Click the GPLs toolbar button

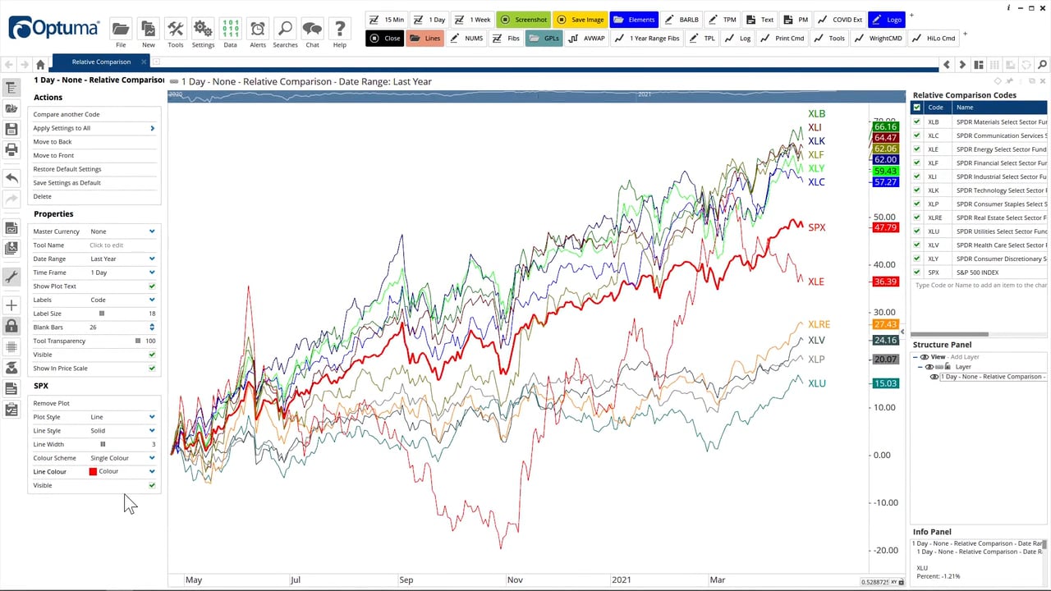544,39
